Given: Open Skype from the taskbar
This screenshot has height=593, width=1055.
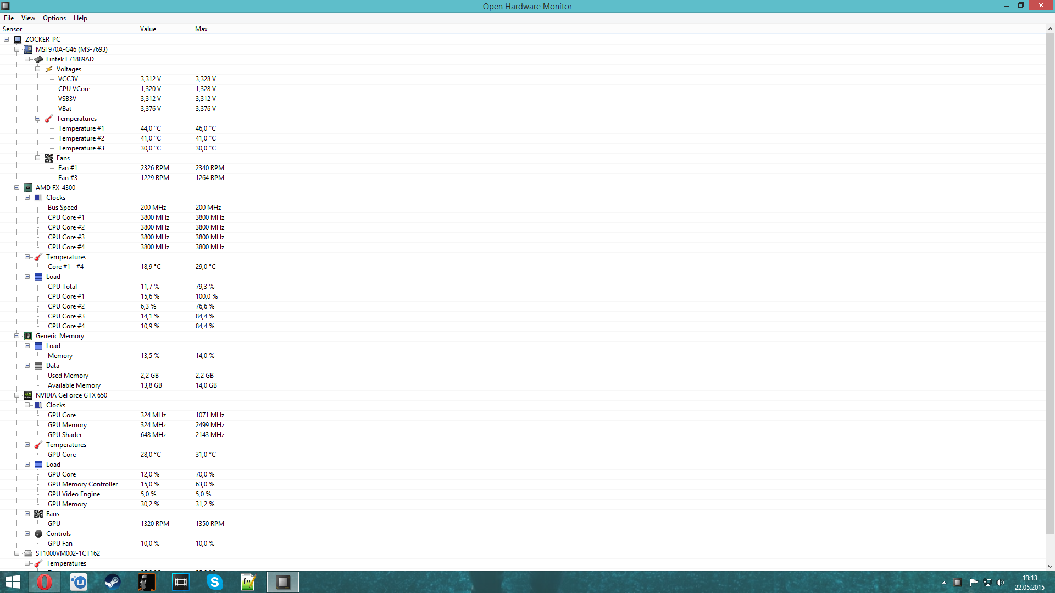Looking at the screenshot, I should (x=215, y=582).
